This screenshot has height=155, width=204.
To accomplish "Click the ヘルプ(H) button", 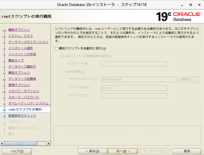I will pos(17,151).
